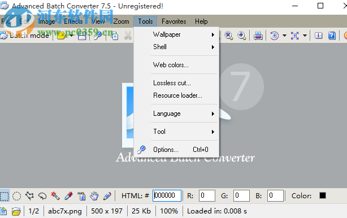Select the magic wand tool
347x218 pixels.
(55, 195)
